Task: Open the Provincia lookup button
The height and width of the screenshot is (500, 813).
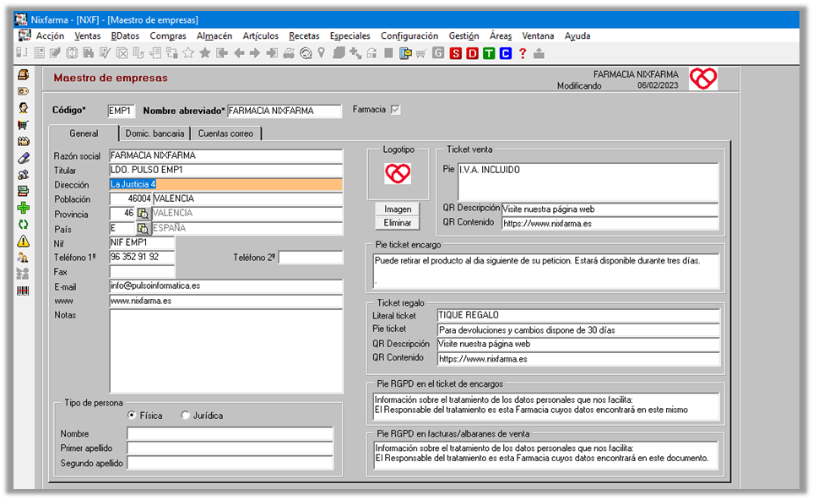Action: click(x=143, y=213)
